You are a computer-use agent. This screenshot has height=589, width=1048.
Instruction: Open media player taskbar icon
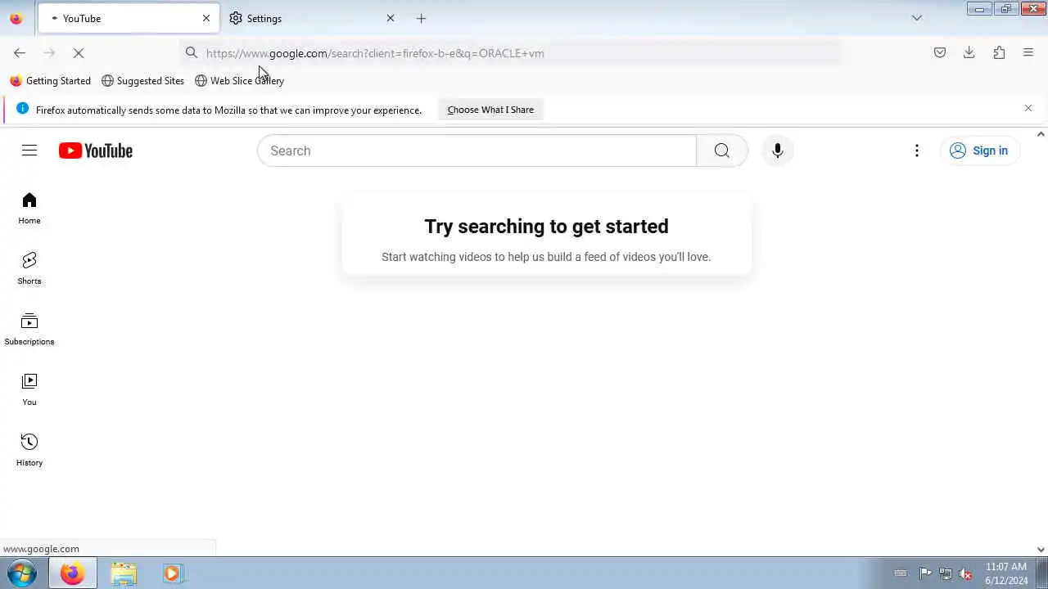point(173,573)
